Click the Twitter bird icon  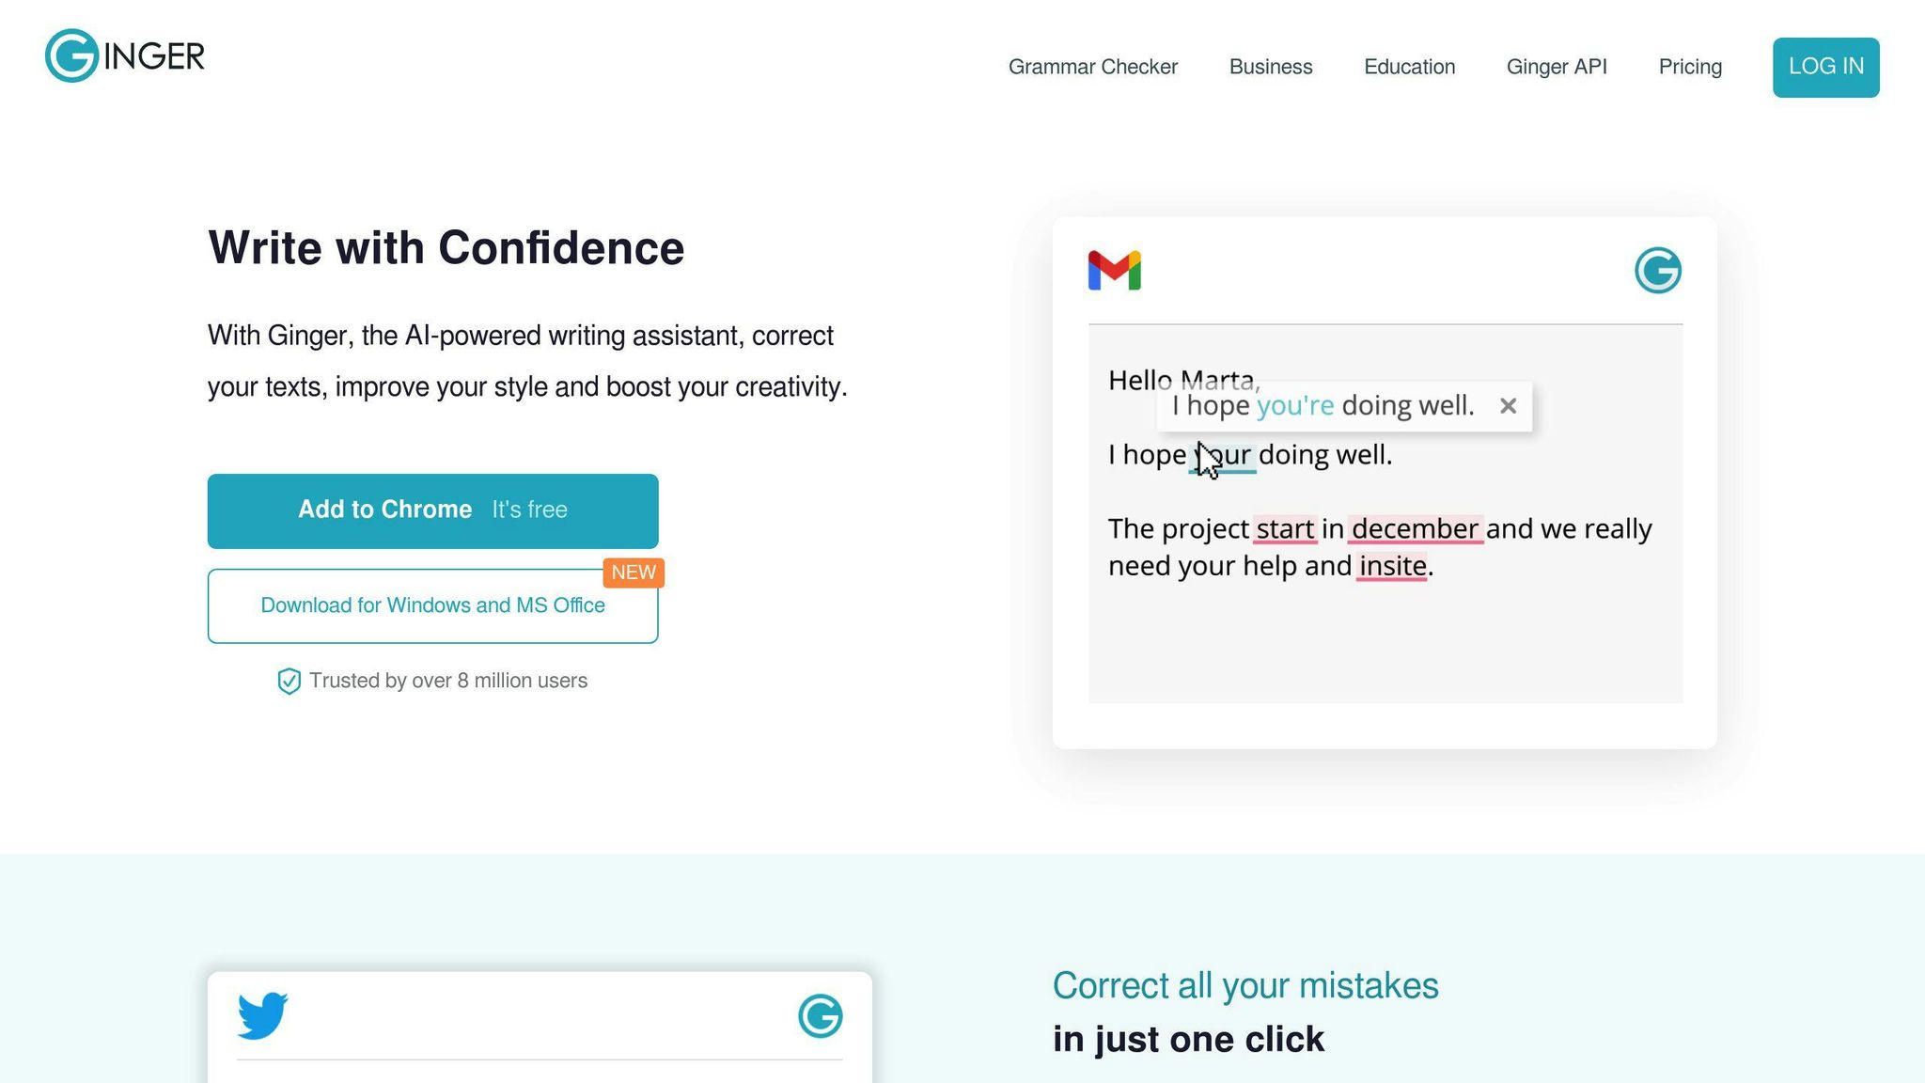click(x=262, y=1015)
